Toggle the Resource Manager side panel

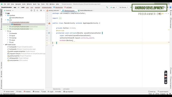coord(1,24)
